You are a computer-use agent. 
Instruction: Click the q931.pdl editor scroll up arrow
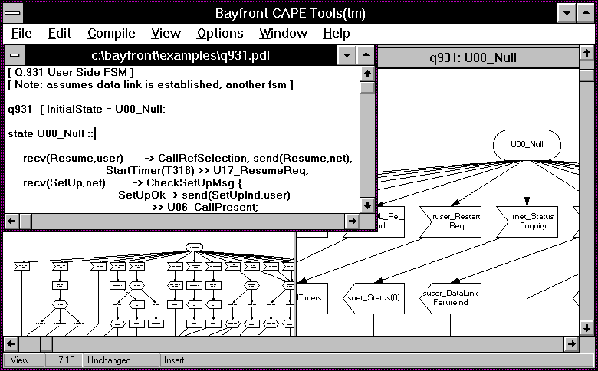click(x=367, y=74)
